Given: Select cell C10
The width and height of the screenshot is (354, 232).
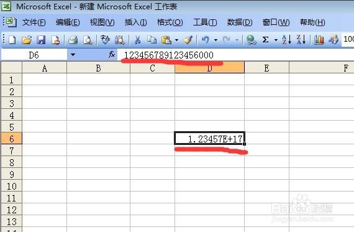Looking at the screenshot, I should [x=152, y=185].
